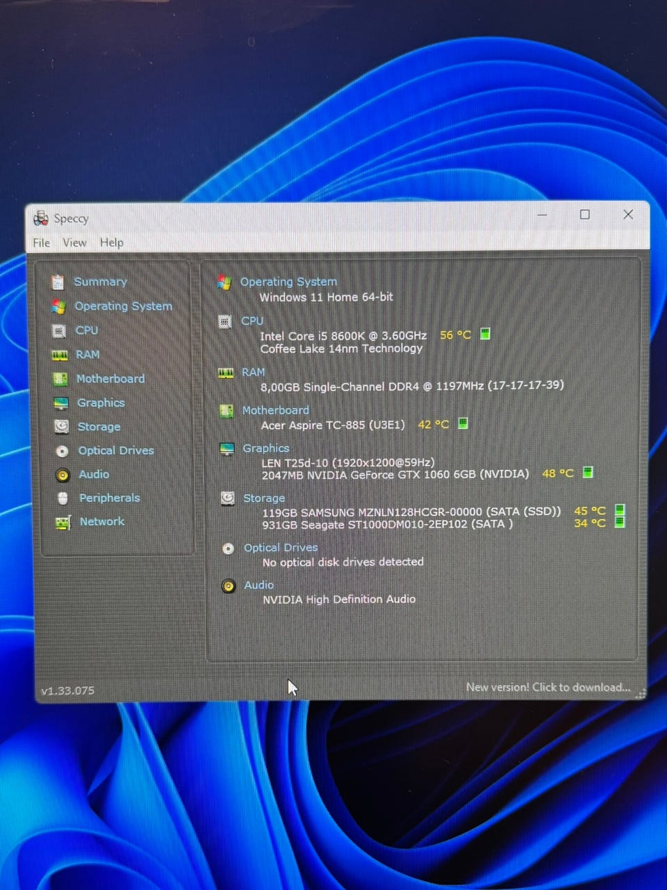Click the Graphics monitor icon in sidebar
Image resolution: width=667 pixels, height=890 pixels.
[61, 403]
